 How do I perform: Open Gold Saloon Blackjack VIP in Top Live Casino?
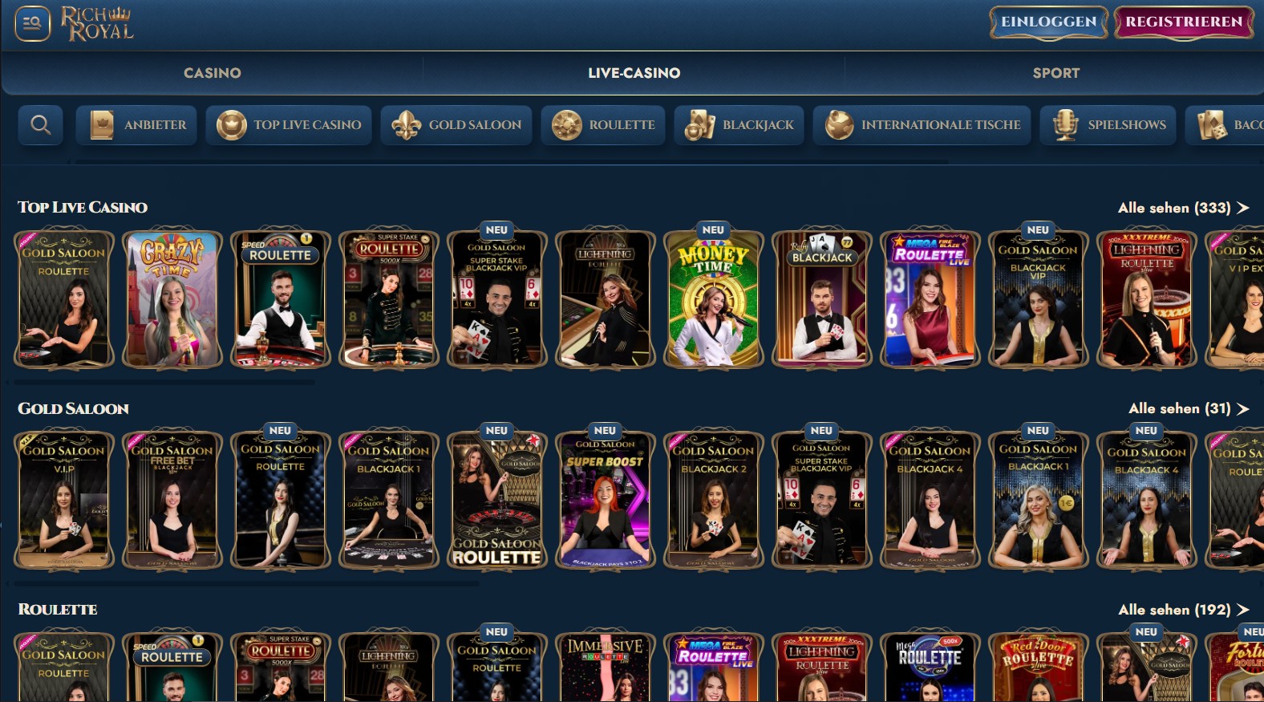(x=1039, y=298)
